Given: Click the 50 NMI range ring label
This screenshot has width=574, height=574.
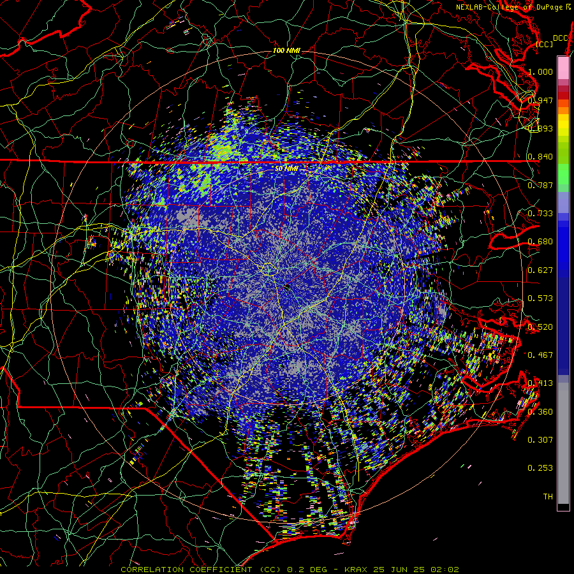Looking at the screenshot, I should point(286,168).
